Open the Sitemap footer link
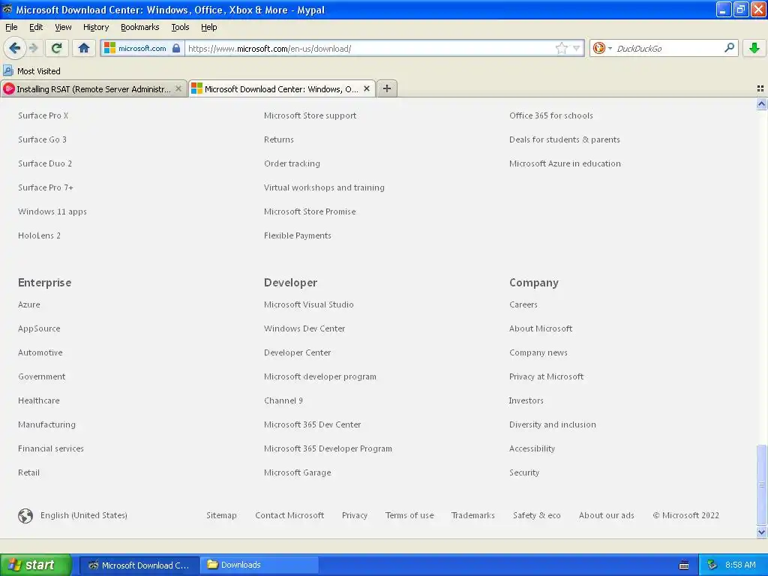This screenshot has height=576, width=768. pos(221,515)
